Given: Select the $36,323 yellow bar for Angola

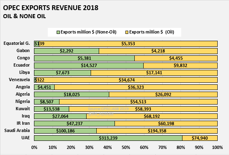Looking at the screenshot, I should click(x=136, y=87).
